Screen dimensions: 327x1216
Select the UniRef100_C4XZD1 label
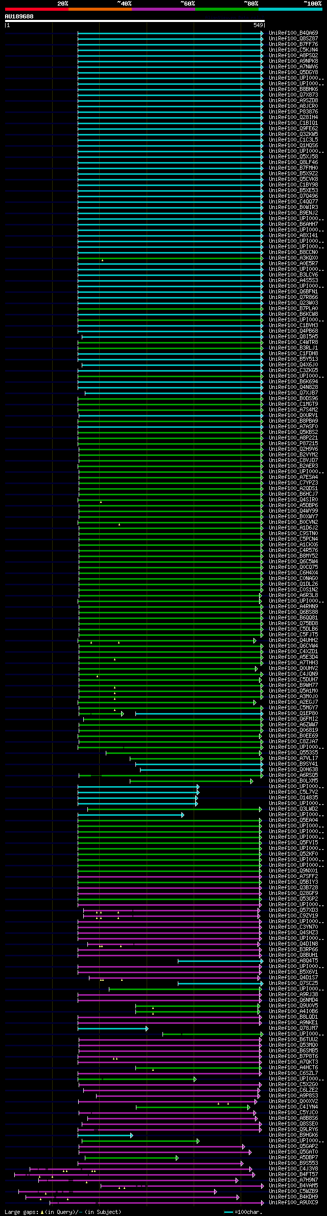pos(293,652)
